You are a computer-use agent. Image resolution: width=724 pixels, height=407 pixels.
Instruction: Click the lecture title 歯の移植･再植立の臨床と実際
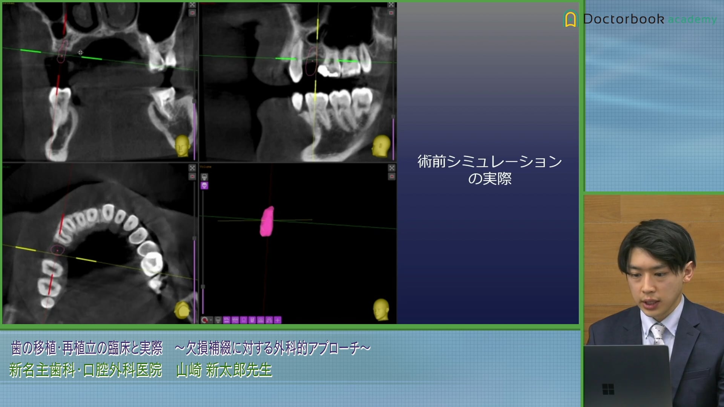pyautogui.click(x=87, y=348)
